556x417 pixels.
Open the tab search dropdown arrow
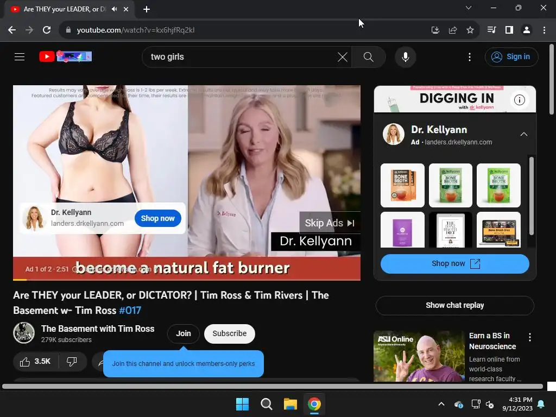(469, 8)
